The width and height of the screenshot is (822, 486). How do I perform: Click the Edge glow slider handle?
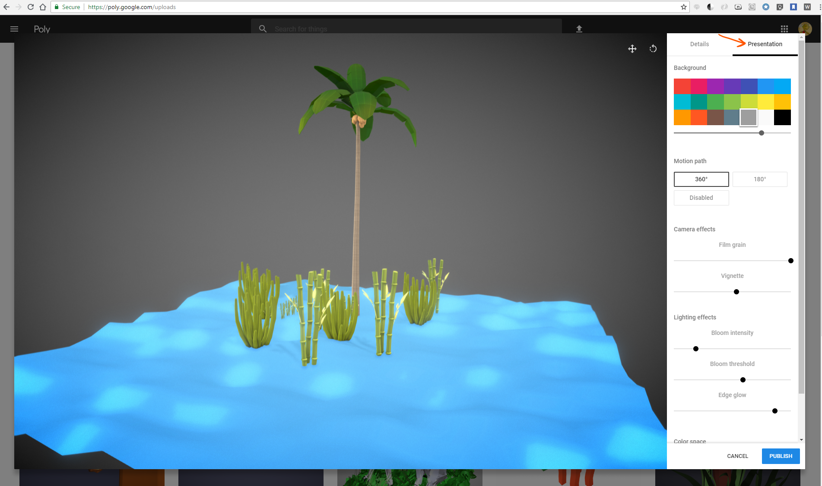coord(775,411)
